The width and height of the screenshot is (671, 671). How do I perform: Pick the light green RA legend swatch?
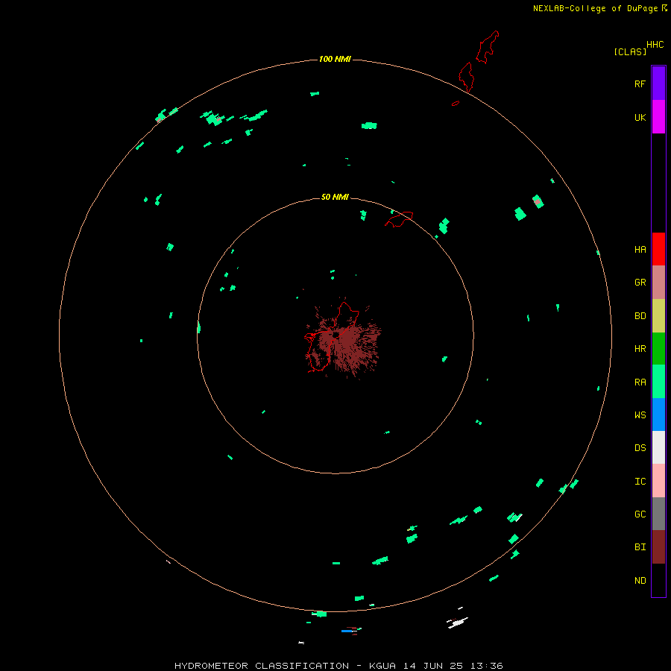pyautogui.click(x=658, y=382)
